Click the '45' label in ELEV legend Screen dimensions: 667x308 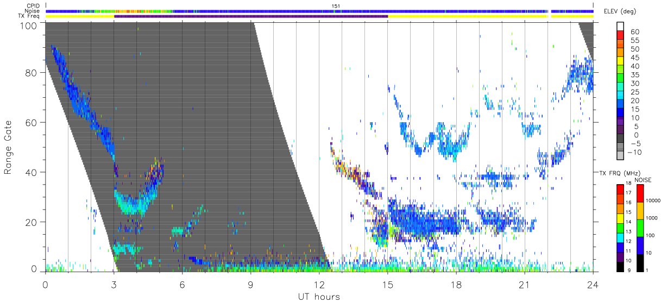pos(635,58)
